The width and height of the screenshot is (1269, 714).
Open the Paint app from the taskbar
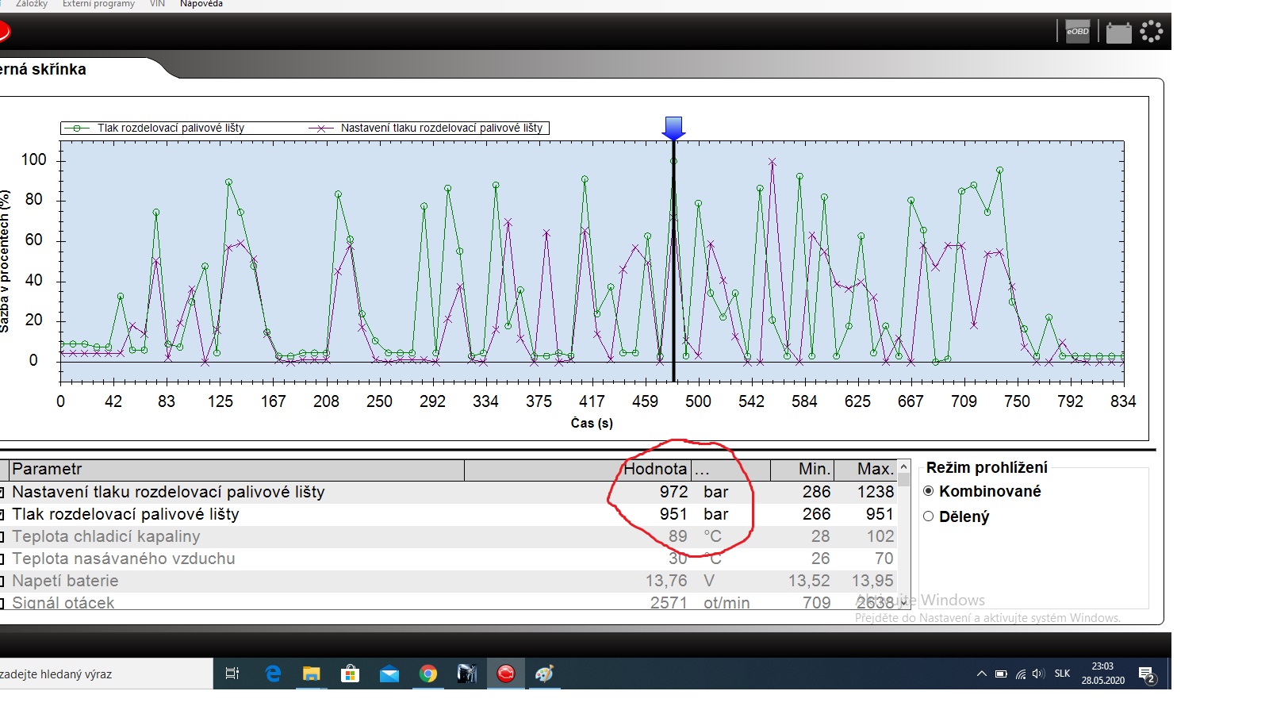point(544,674)
